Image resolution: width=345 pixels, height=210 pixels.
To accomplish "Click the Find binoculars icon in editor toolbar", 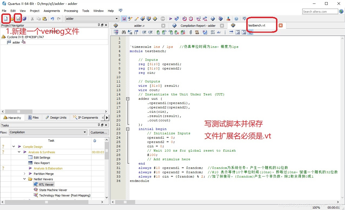I will click(x=124, y=32).
